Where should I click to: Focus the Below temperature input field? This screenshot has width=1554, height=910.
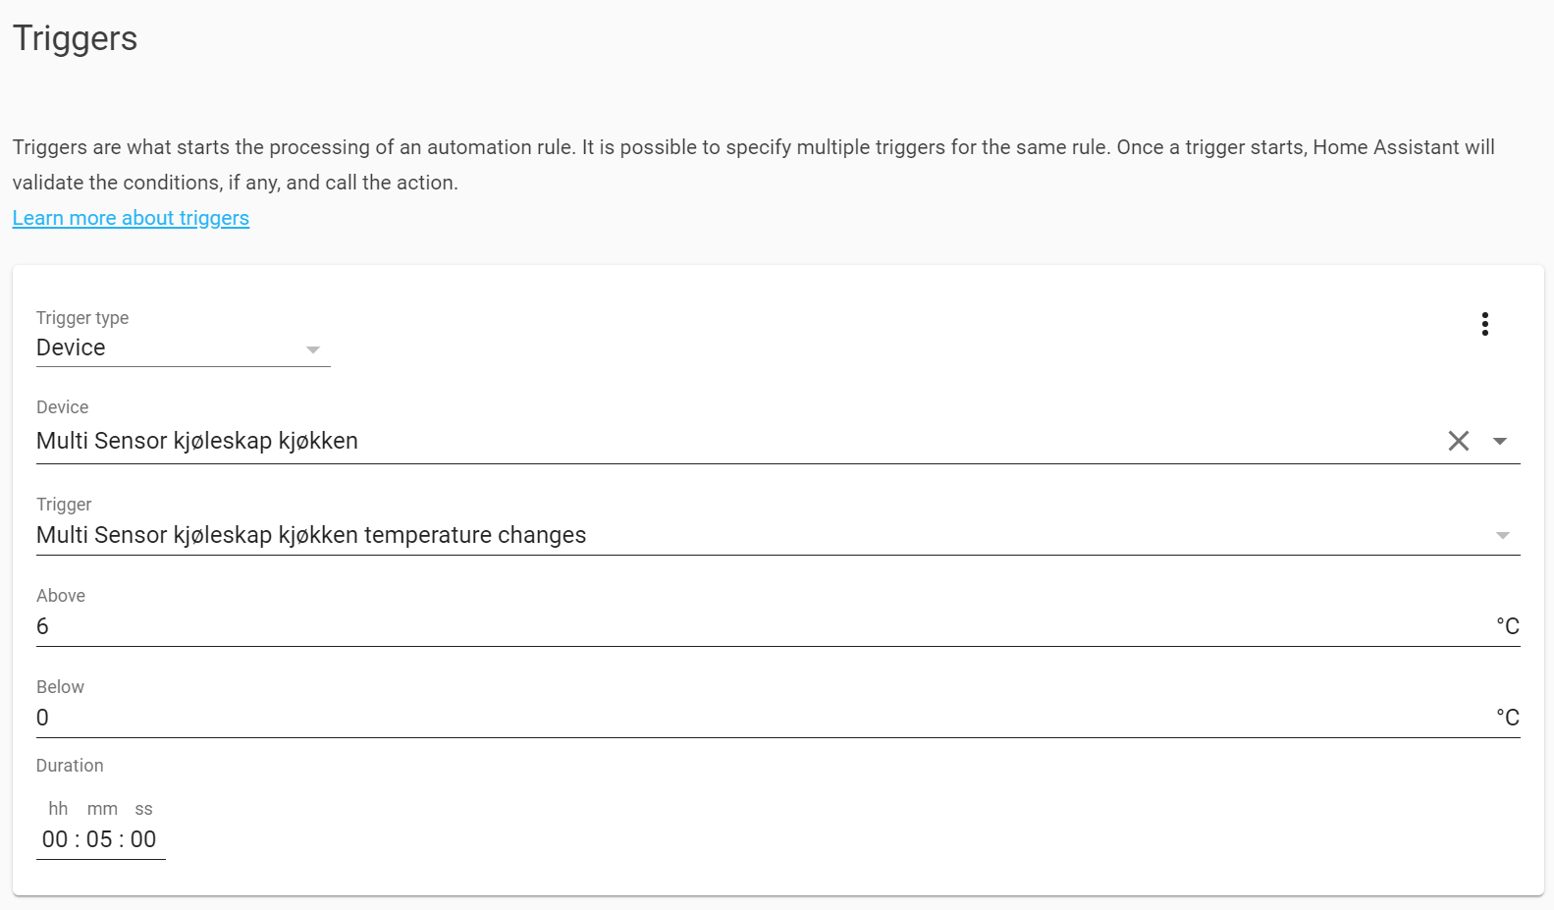(687, 719)
